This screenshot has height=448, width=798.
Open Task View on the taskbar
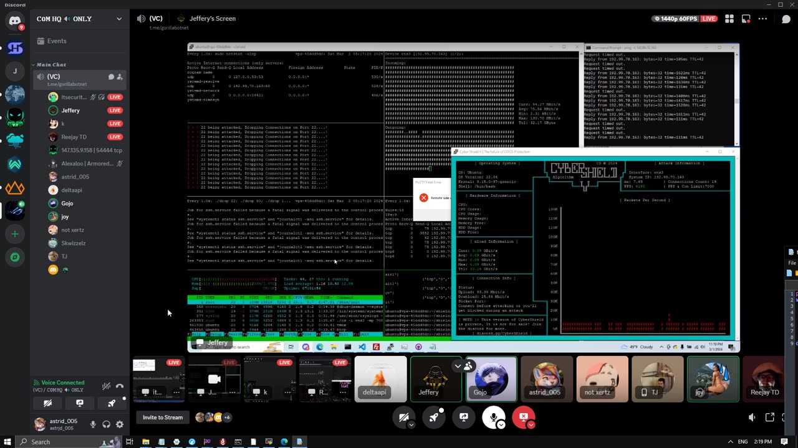[x=130, y=442]
